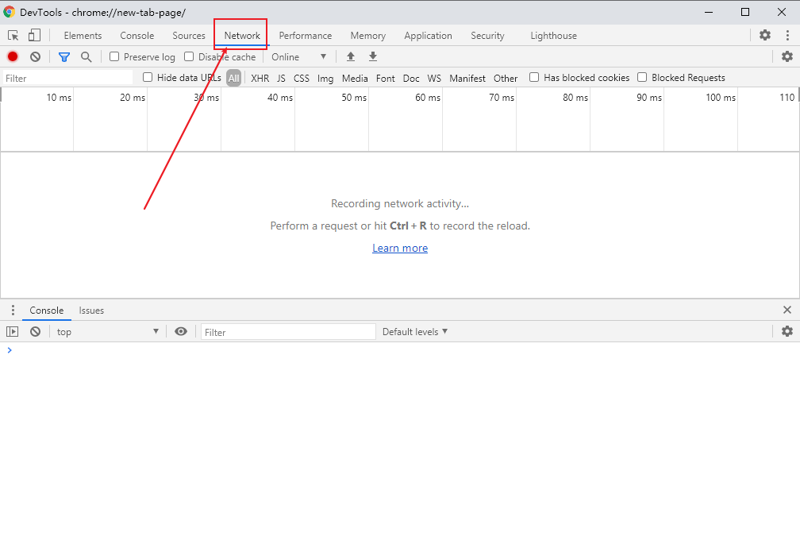
Task: Check Has blocked cookies
Action: (x=534, y=78)
